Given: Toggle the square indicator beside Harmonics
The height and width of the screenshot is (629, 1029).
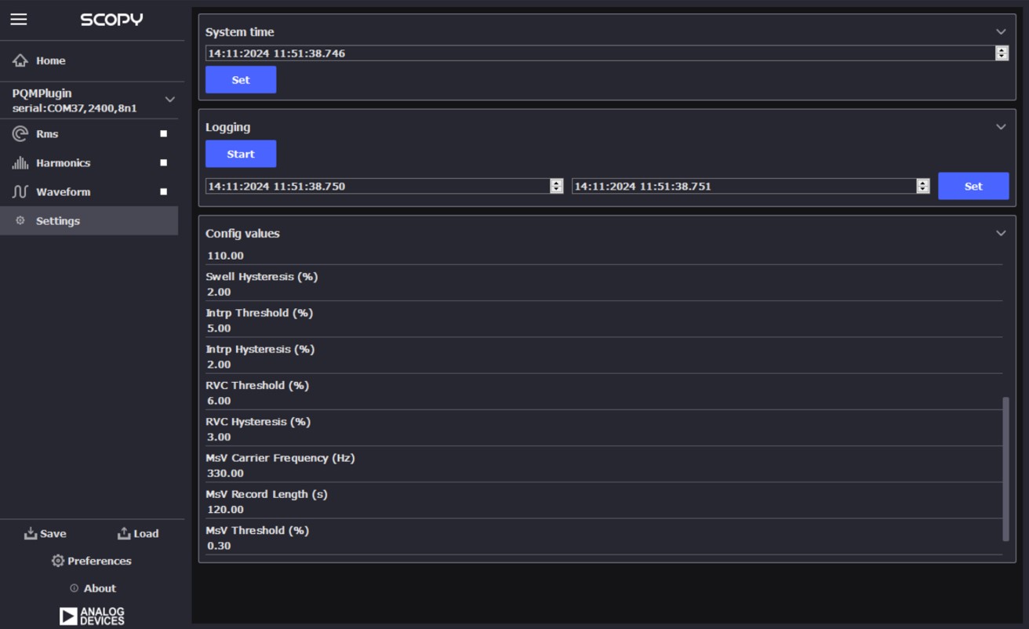Looking at the screenshot, I should tap(163, 162).
